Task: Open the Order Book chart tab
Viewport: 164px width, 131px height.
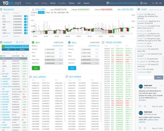Action: [x=61, y=12]
